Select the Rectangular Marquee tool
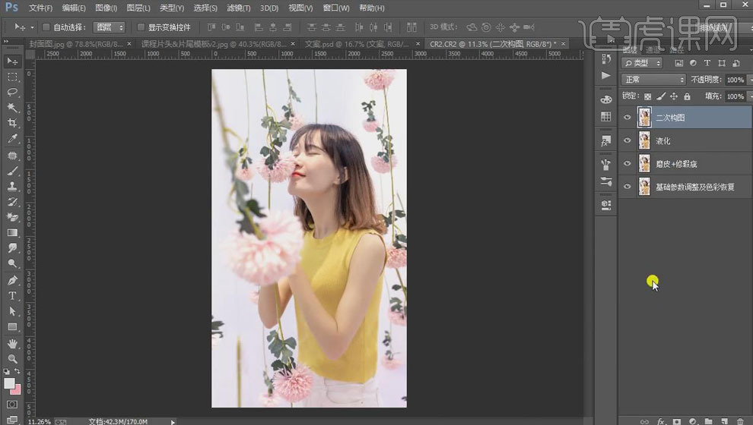Viewport: 753px width, 425px height. click(x=12, y=77)
